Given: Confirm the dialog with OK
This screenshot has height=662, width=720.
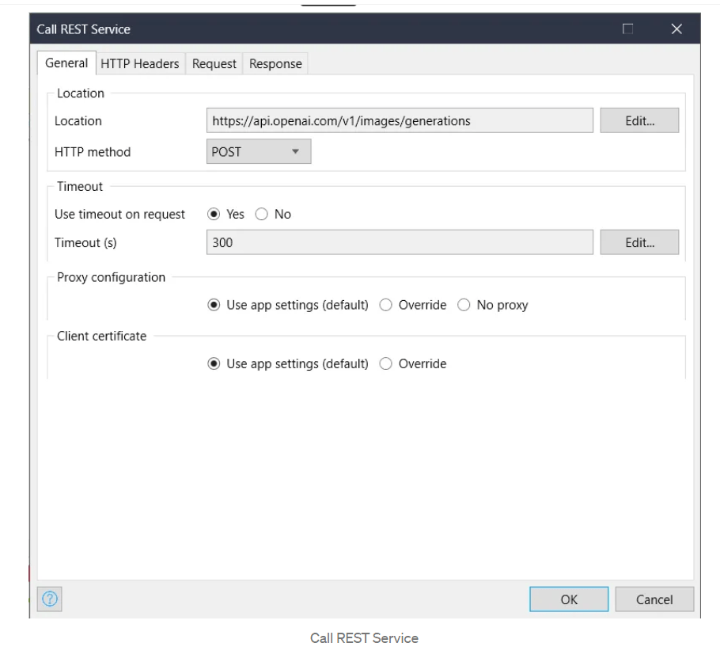Looking at the screenshot, I should click(x=568, y=599).
